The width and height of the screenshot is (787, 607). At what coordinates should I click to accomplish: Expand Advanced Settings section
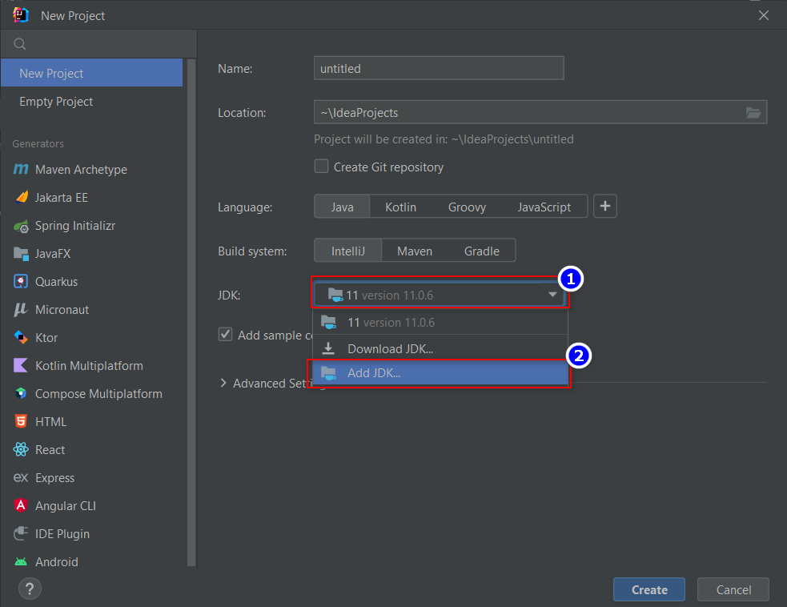tap(223, 383)
